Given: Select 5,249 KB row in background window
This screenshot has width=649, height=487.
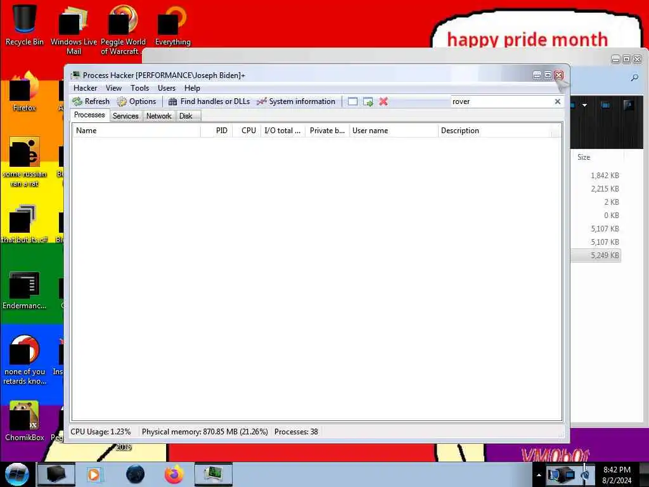Looking at the screenshot, I should click(596, 256).
